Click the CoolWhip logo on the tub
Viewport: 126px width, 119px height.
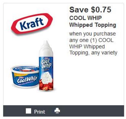pyautogui.click(x=27, y=79)
